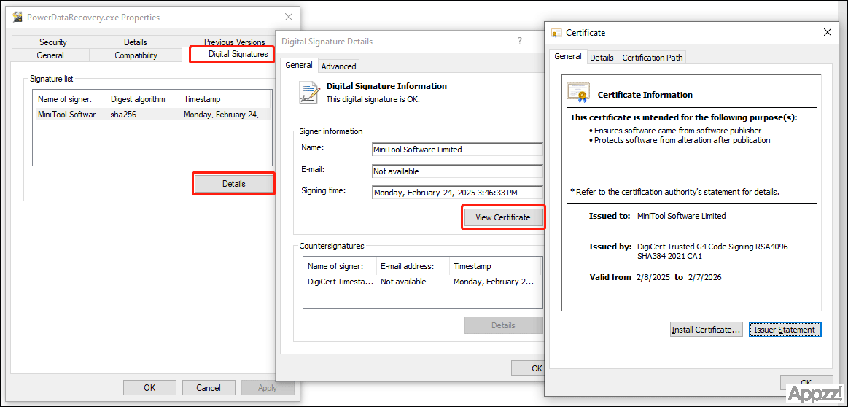Open the Compatibility tab
The width and height of the screenshot is (848, 407).
(x=136, y=55)
